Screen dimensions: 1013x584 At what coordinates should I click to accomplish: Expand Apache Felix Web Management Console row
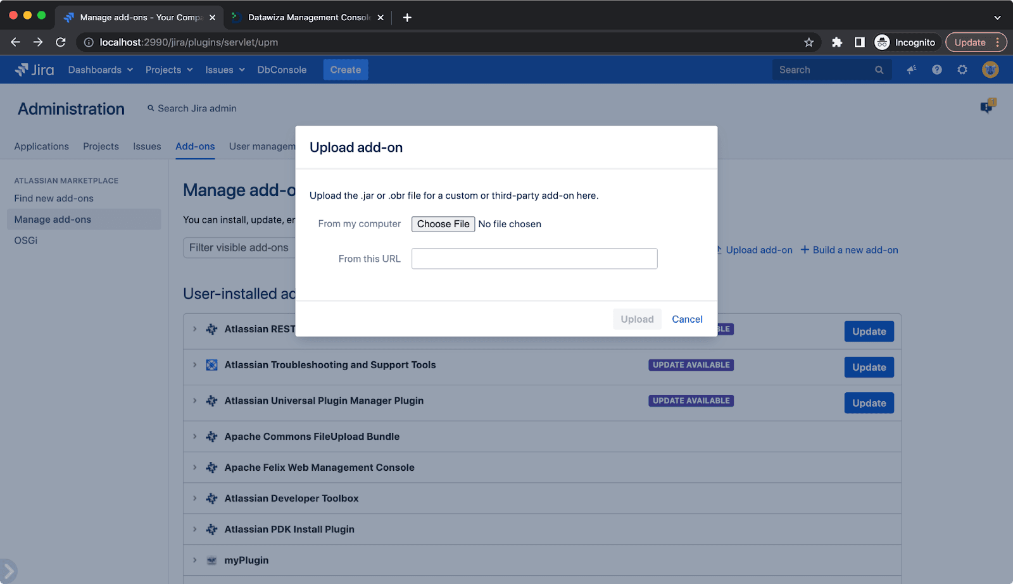coord(195,468)
